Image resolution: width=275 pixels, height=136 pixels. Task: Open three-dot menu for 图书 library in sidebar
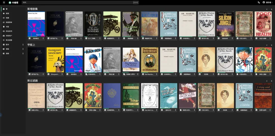point(23,45)
